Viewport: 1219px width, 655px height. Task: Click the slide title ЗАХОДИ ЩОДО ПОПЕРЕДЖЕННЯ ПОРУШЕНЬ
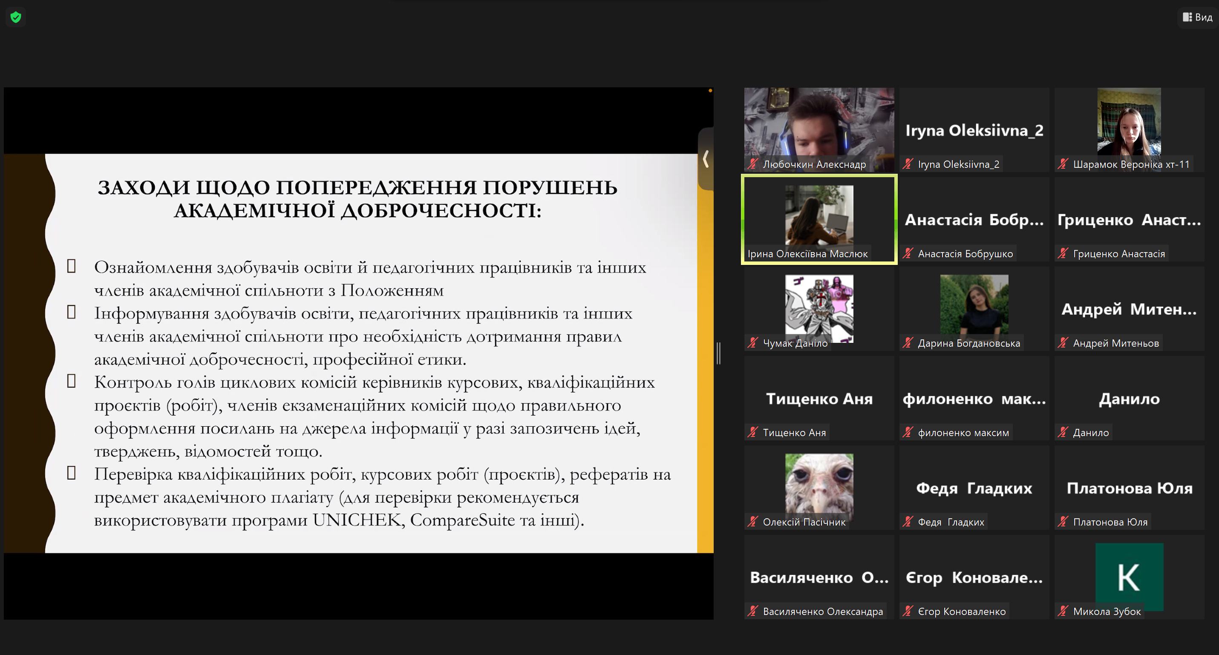(358, 187)
